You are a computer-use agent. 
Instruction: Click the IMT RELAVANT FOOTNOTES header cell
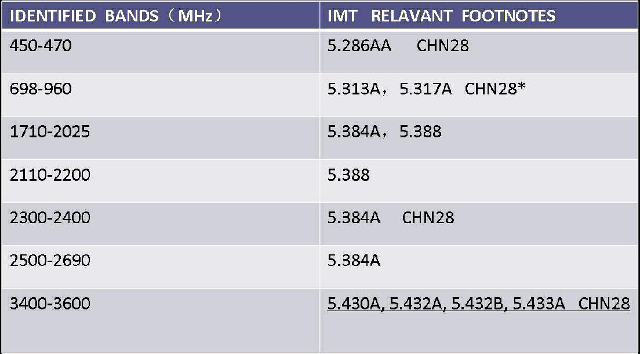click(479, 16)
